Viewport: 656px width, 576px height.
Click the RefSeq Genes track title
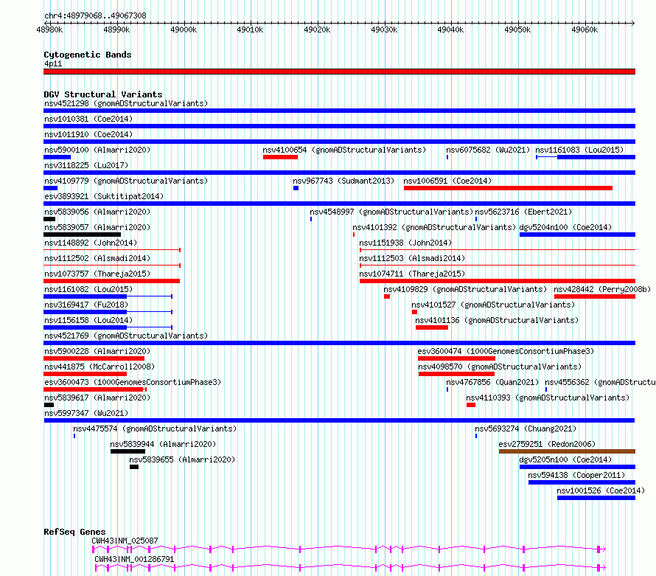(75, 532)
